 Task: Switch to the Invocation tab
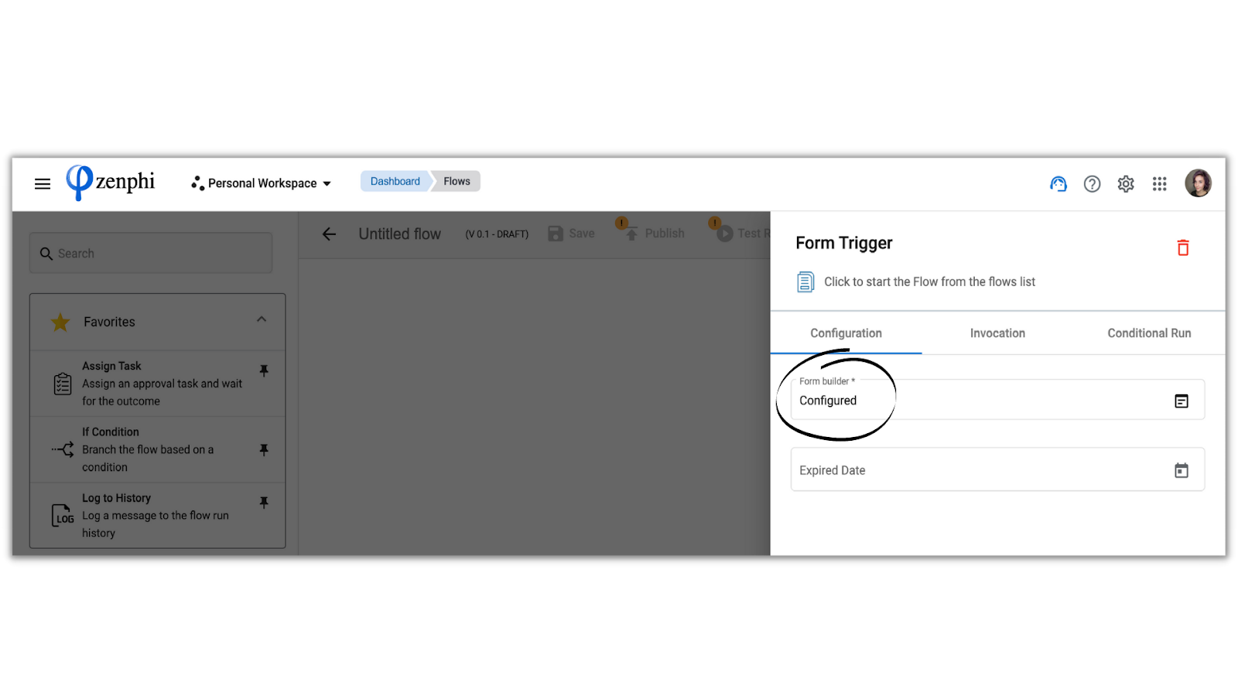click(997, 333)
